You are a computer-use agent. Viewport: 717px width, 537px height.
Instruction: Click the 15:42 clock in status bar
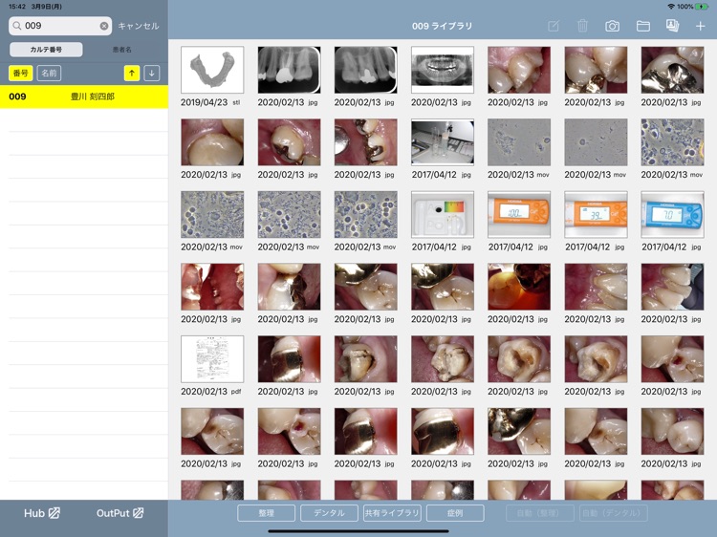tap(16, 7)
